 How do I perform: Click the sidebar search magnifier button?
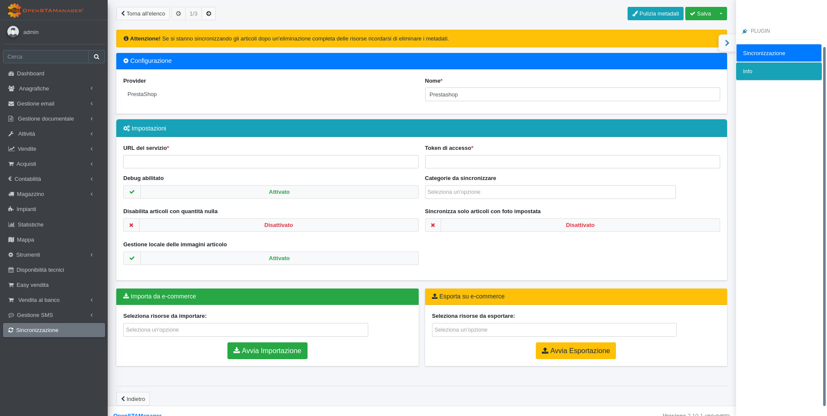[96, 56]
